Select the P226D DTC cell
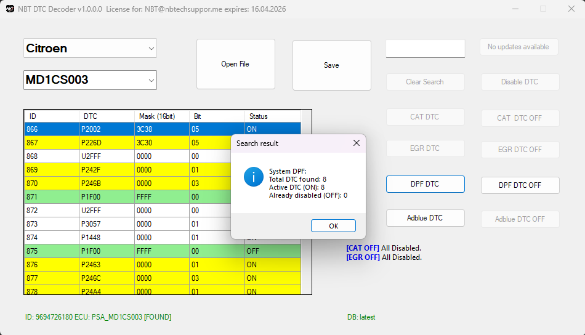Image resolution: width=585 pixels, height=335 pixels. point(107,142)
